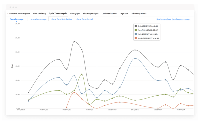
Task: Click the green Work legend swatch
Action: tap(136, 30)
